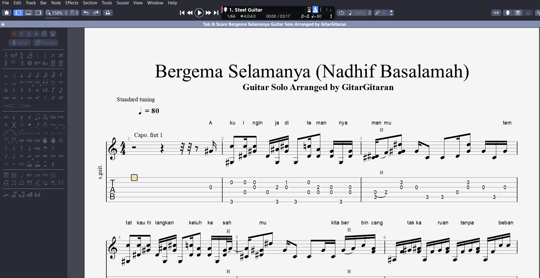
Task: Choose the quarter note duration
Action: pyautogui.click(x=22, y=75)
